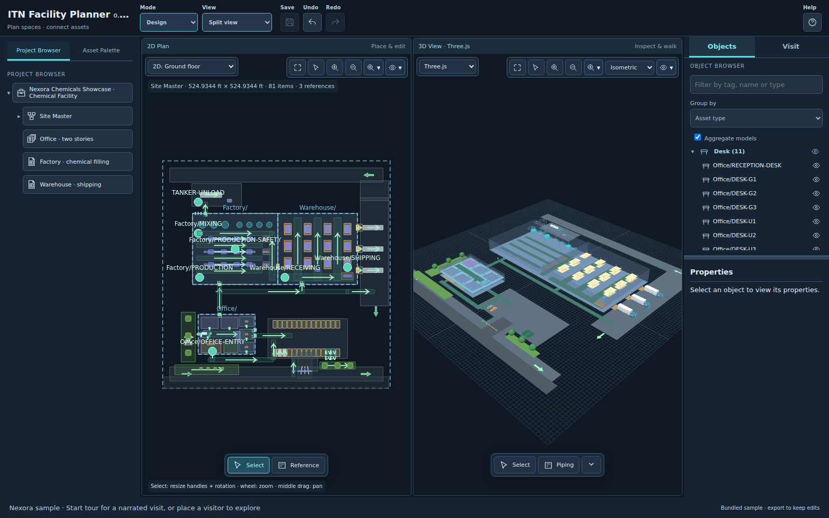Toggle visibility of Desk (11) group

pos(815,152)
